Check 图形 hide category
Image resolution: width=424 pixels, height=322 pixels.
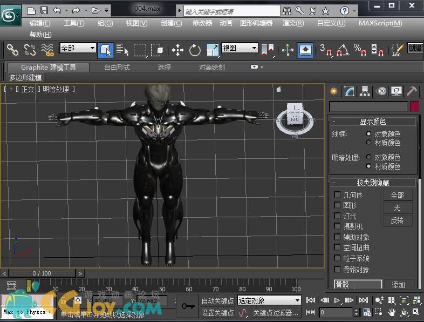click(337, 205)
